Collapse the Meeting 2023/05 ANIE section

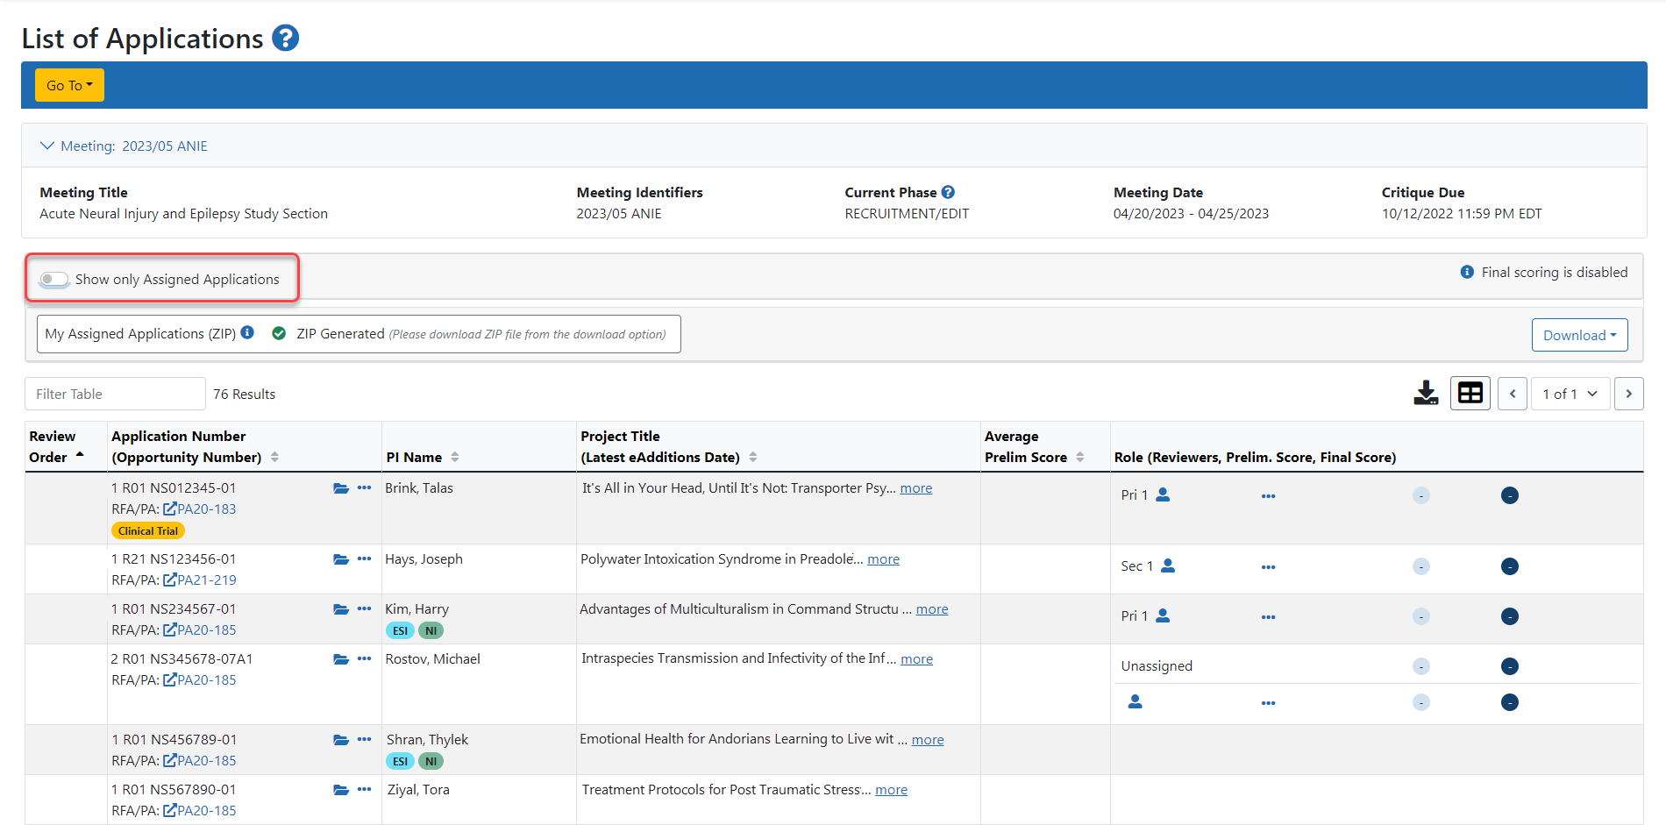[47, 146]
